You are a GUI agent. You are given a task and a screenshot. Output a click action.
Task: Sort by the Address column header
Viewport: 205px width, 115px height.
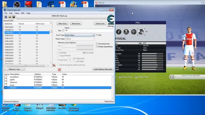click(9, 24)
